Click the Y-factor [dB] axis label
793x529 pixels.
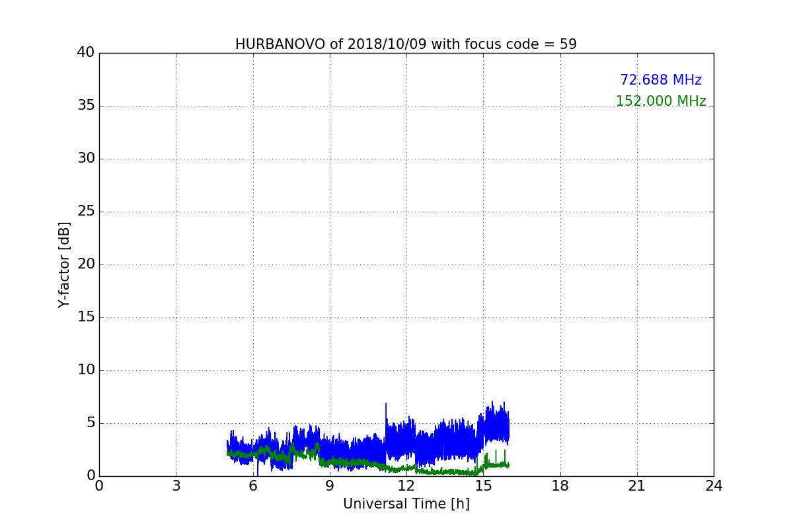click(x=64, y=264)
